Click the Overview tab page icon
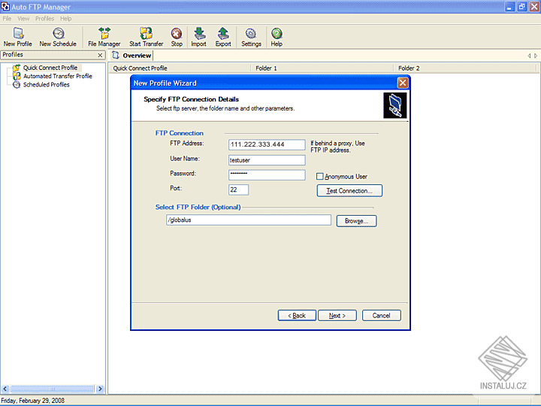The image size is (541, 406). 116,55
